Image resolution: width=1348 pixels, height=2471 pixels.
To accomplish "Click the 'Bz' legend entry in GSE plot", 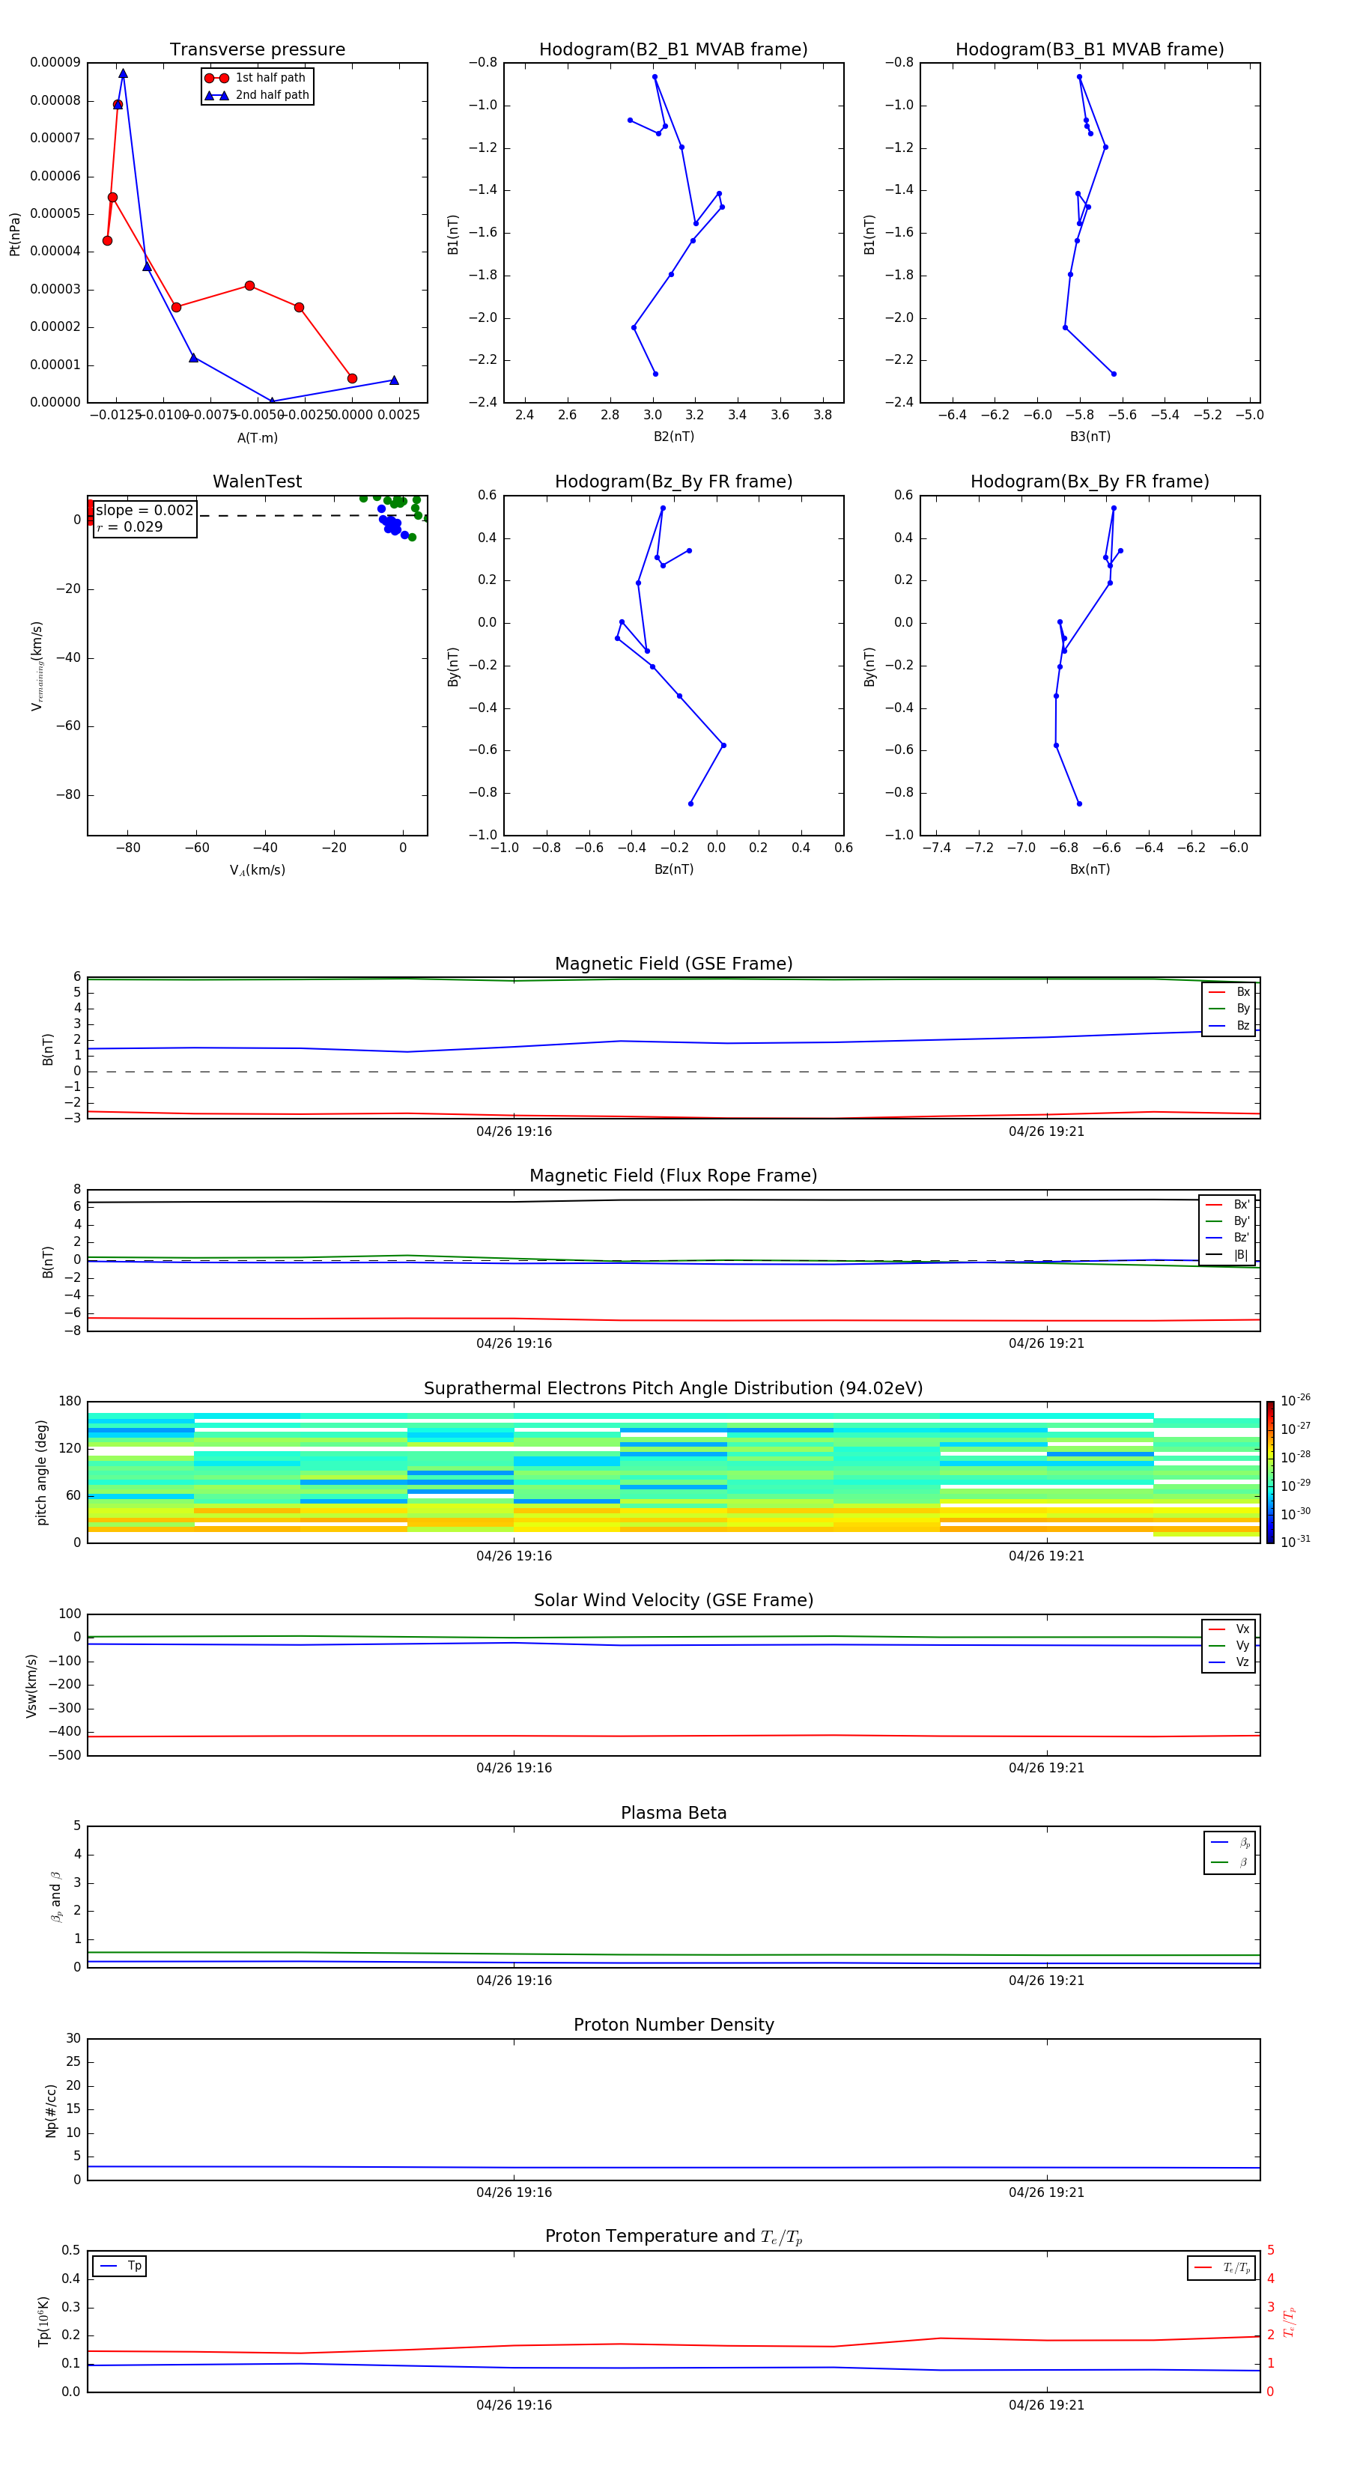I will pos(1230,1025).
